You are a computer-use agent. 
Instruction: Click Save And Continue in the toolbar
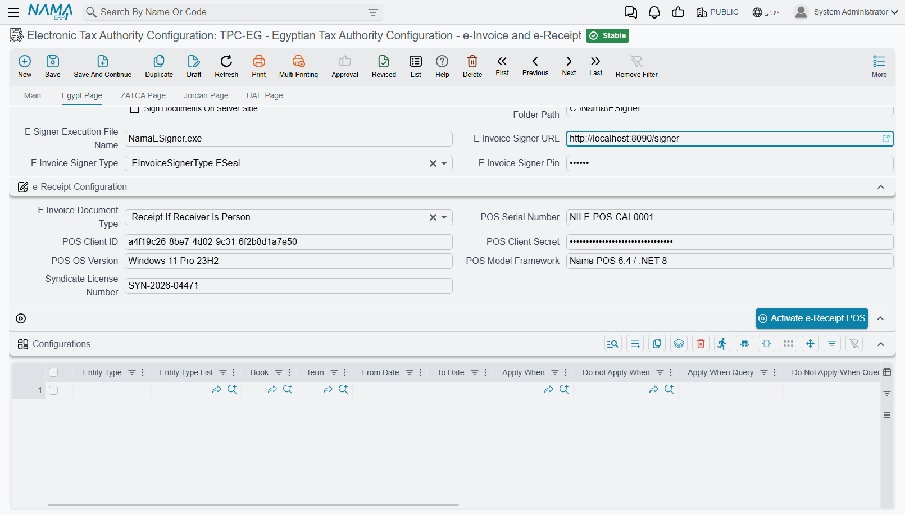[103, 66]
